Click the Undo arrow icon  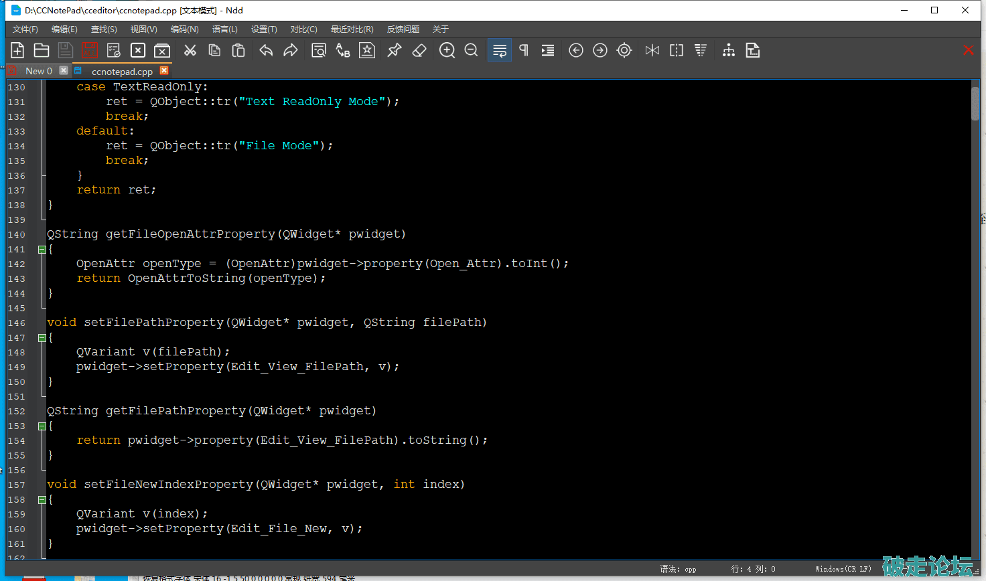266,50
